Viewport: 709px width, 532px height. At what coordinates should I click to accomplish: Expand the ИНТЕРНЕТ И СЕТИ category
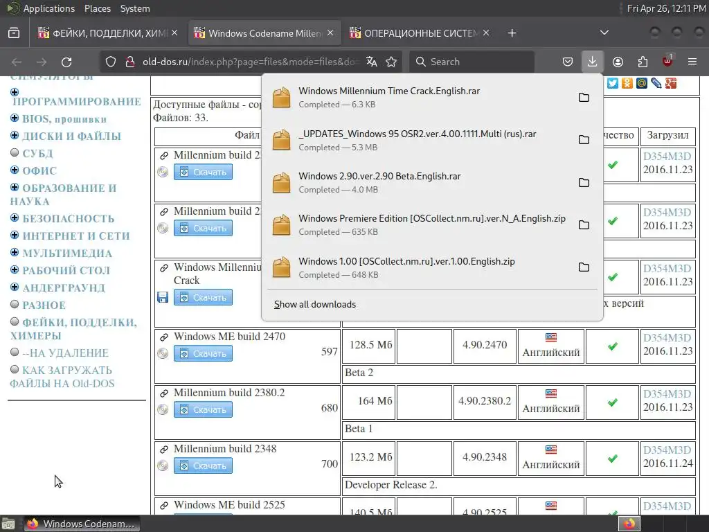[15, 235]
